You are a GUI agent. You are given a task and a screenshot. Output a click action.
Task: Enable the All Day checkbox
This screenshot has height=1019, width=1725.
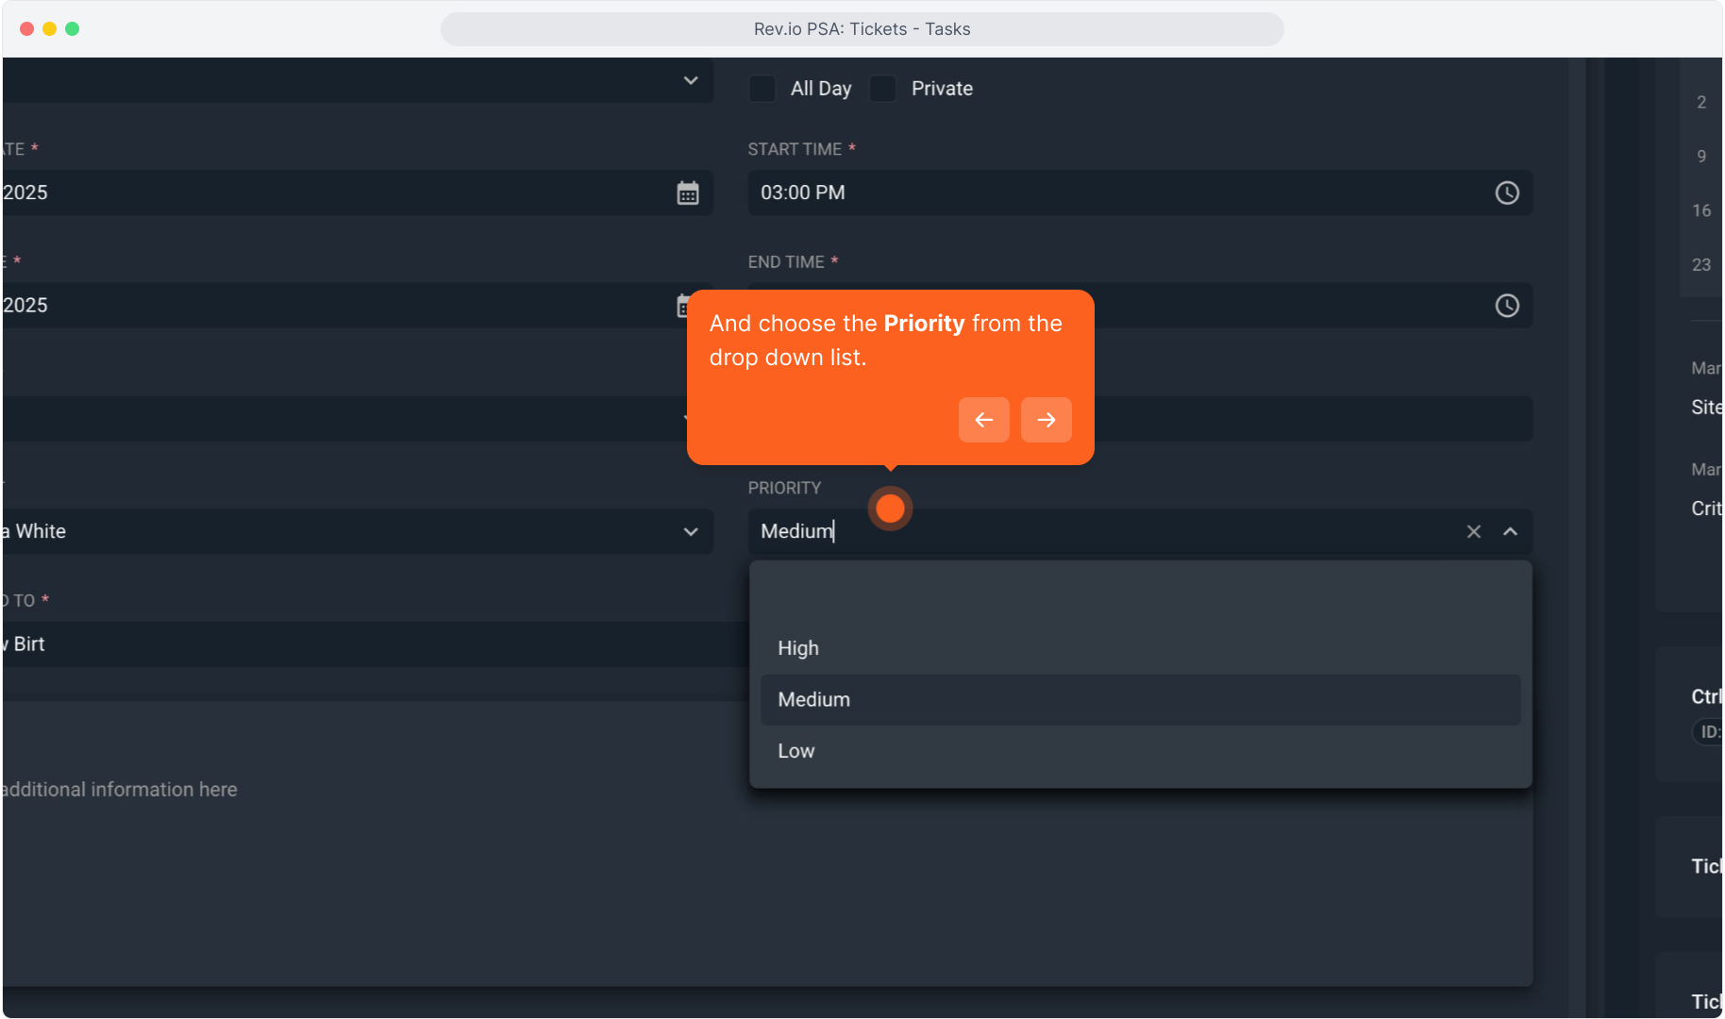762,89
